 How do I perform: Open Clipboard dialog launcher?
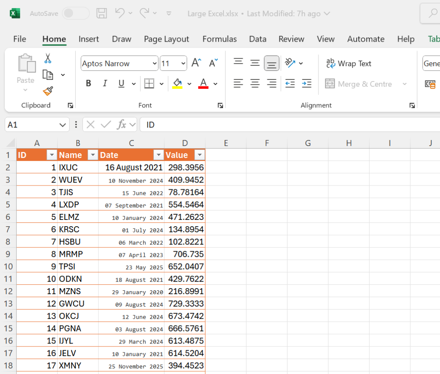point(70,105)
